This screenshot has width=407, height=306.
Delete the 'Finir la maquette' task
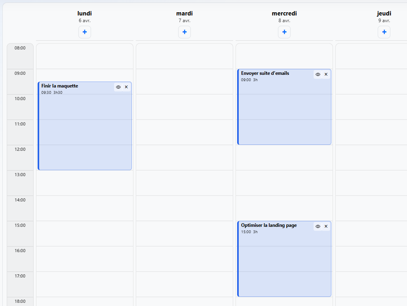(126, 87)
